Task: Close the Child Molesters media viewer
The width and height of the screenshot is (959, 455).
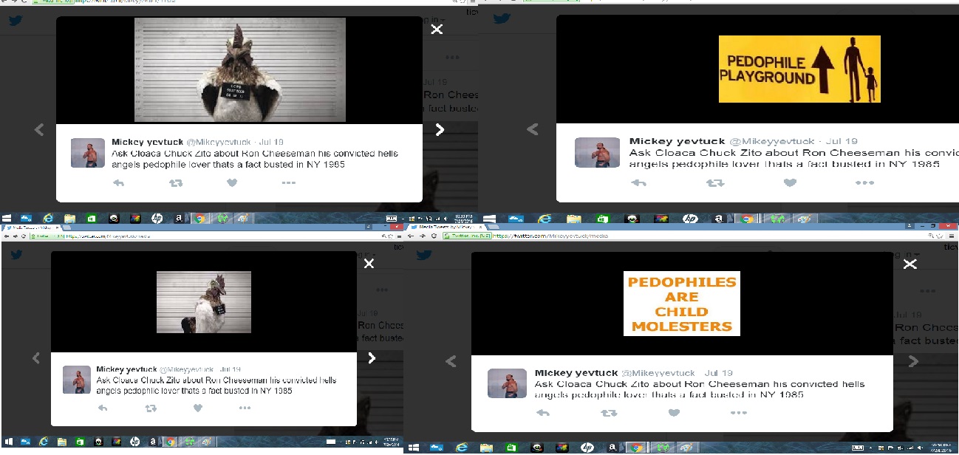Action: pyautogui.click(x=910, y=264)
